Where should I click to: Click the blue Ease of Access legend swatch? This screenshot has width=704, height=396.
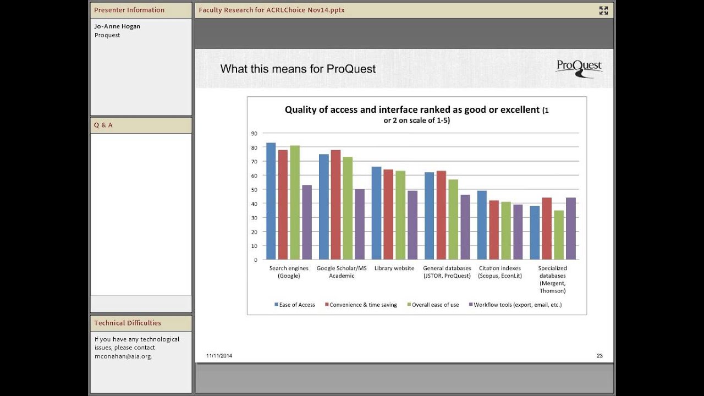click(x=276, y=305)
